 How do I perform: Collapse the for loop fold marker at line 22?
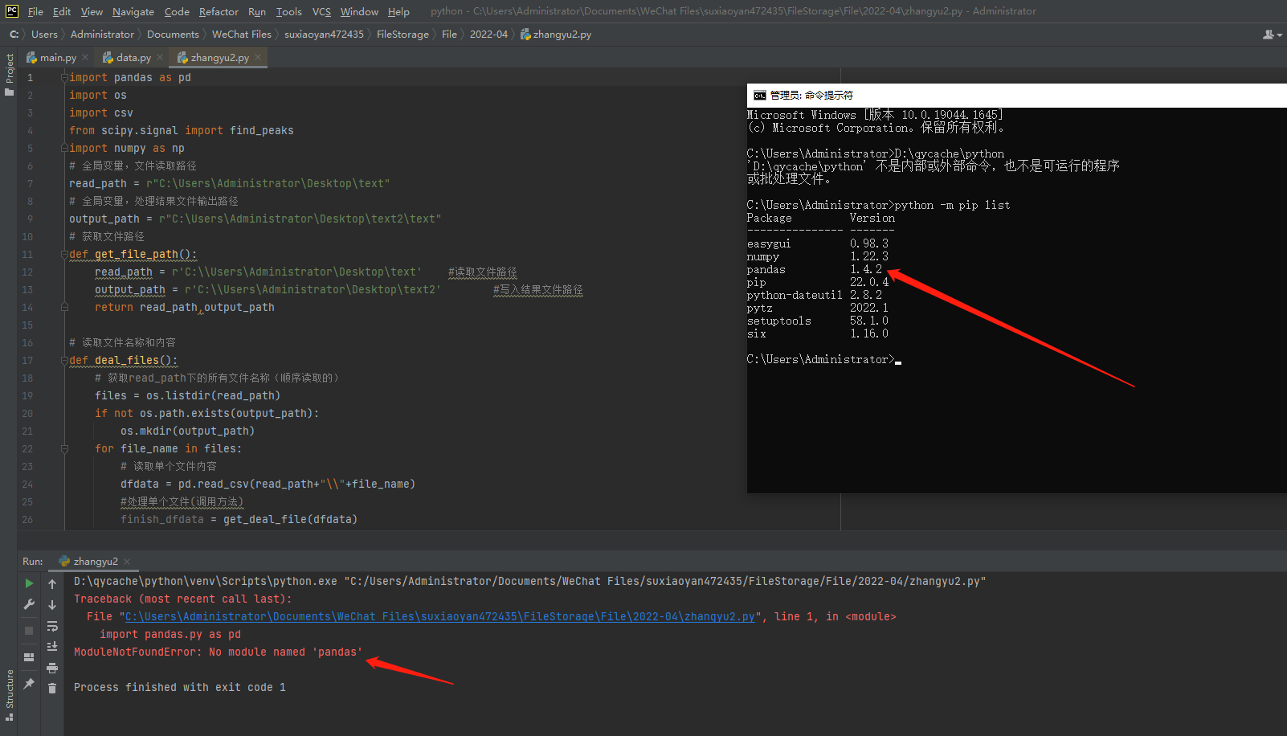64,448
